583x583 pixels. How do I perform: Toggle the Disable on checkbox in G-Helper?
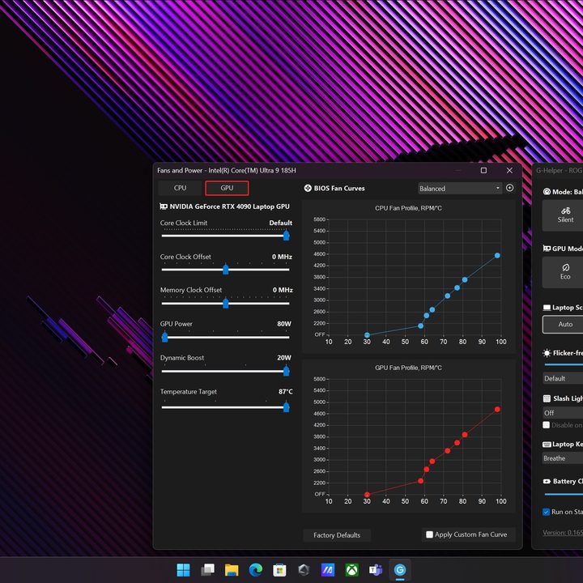(x=547, y=425)
